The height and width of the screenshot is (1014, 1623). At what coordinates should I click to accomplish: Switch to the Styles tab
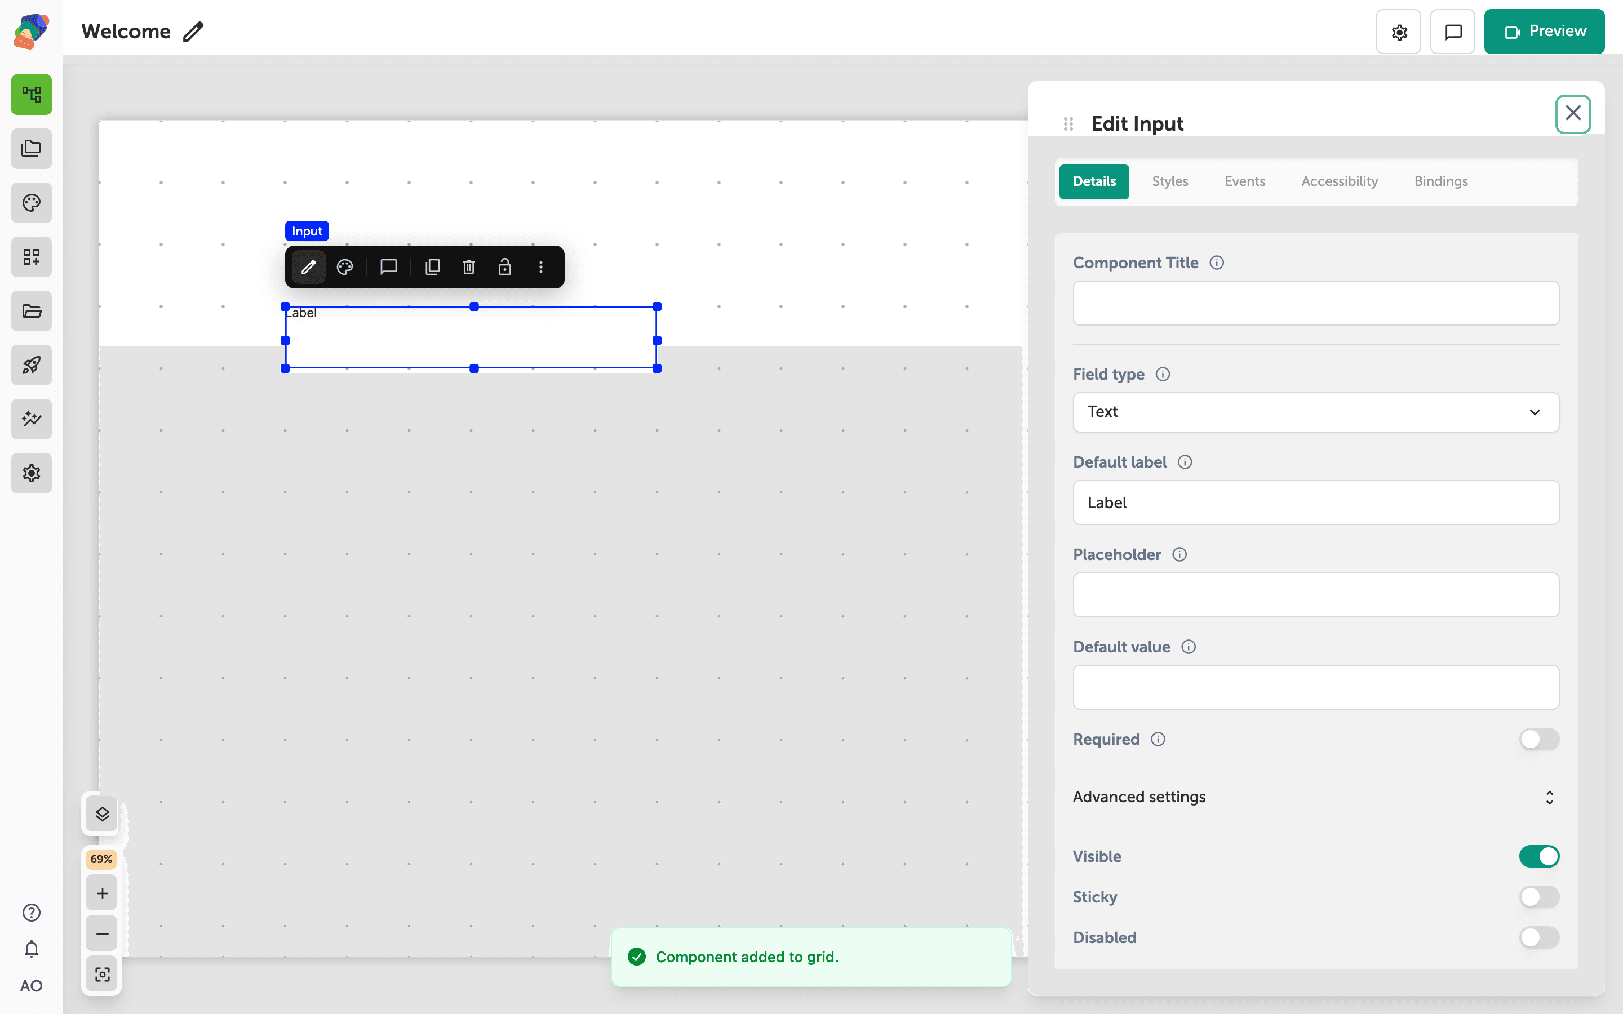1170,182
